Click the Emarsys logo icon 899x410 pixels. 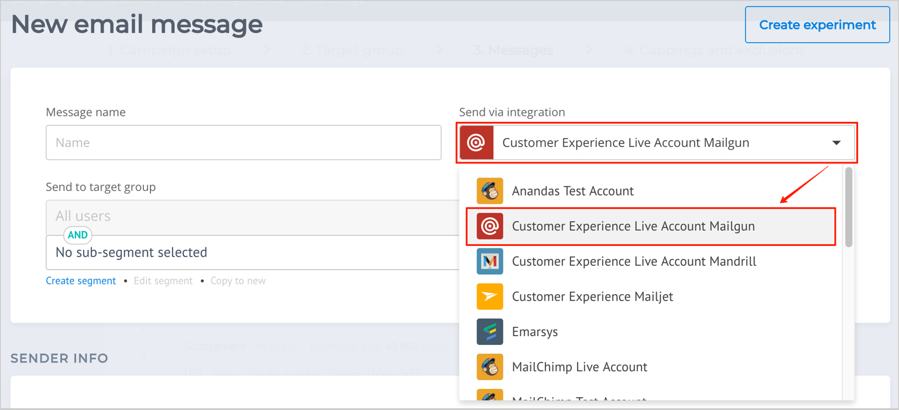[x=490, y=332]
